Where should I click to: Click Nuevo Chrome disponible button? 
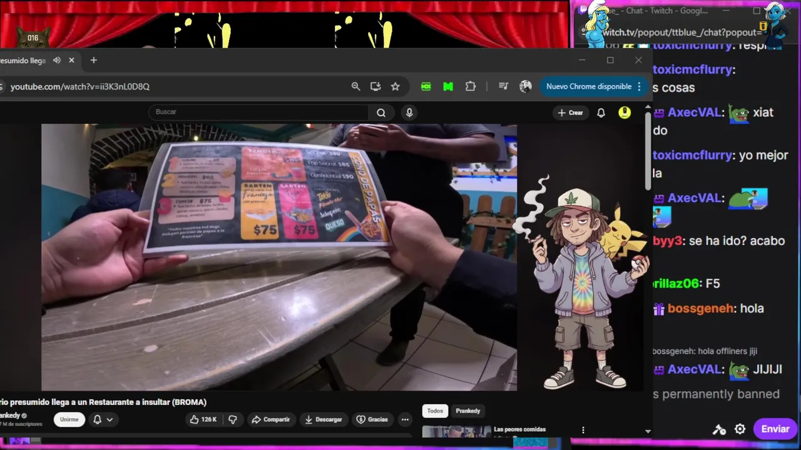pos(589,86)
